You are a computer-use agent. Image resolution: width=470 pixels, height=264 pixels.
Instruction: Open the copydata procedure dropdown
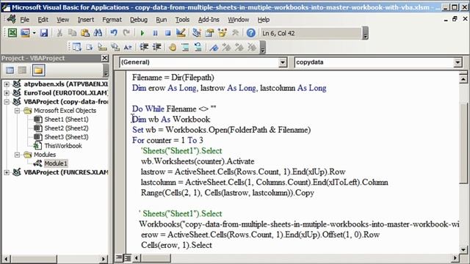pyautogui.click(x=458, y=62)
